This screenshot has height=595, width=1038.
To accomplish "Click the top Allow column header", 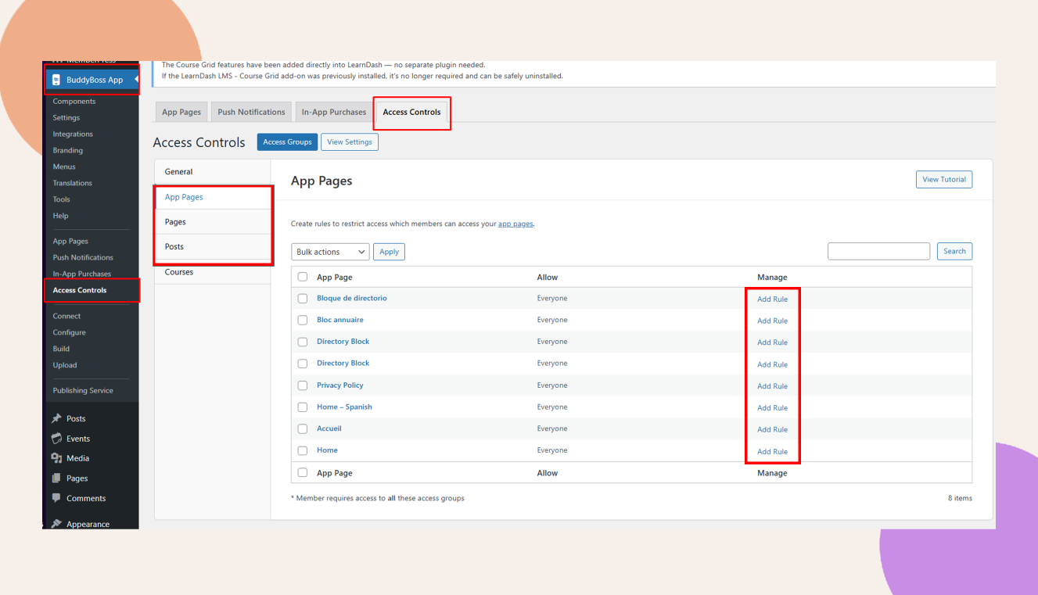I will coord(548,277).
